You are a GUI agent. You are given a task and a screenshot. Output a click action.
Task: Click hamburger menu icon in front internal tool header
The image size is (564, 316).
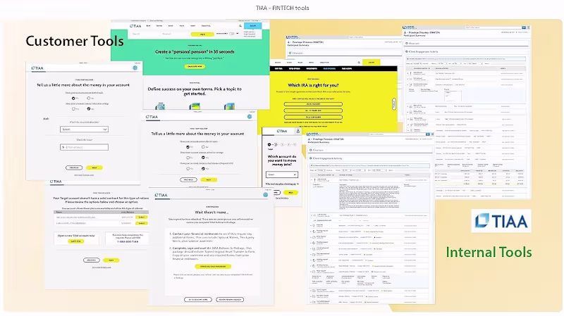[x=432, y=134]
